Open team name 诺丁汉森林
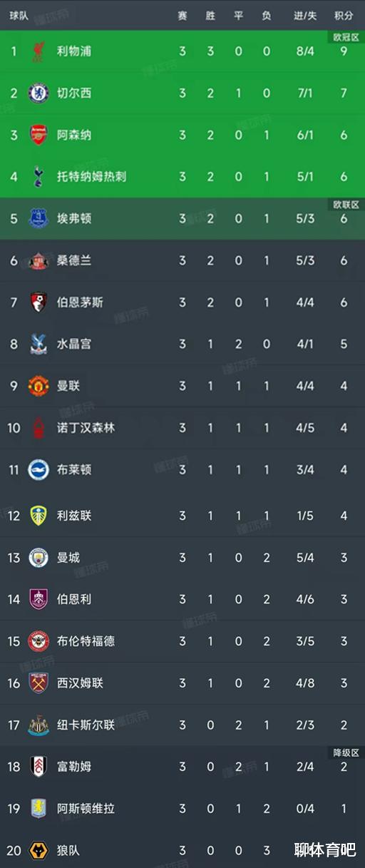Image resolution: width=365 pixels, height=868 pixels. [x=86, y=428]
